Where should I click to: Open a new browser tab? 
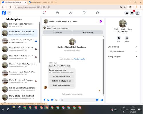coord(56,2)
